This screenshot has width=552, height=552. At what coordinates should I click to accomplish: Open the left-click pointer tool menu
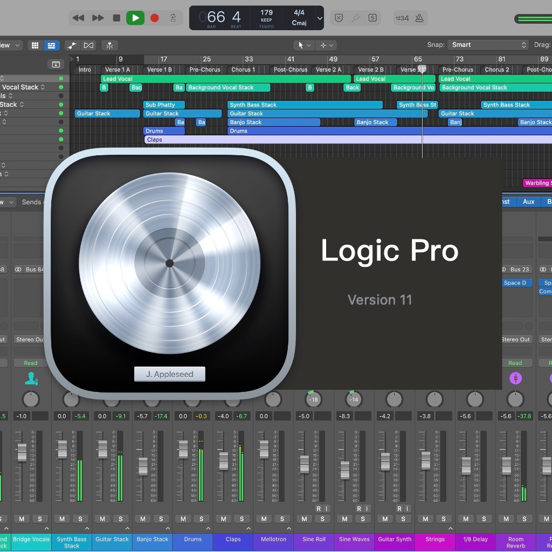[304, 45]
